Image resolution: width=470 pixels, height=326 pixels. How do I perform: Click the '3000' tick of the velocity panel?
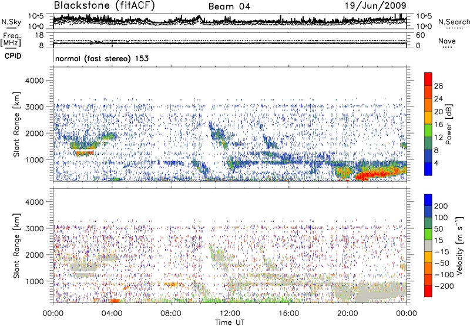tap(34, 228)
